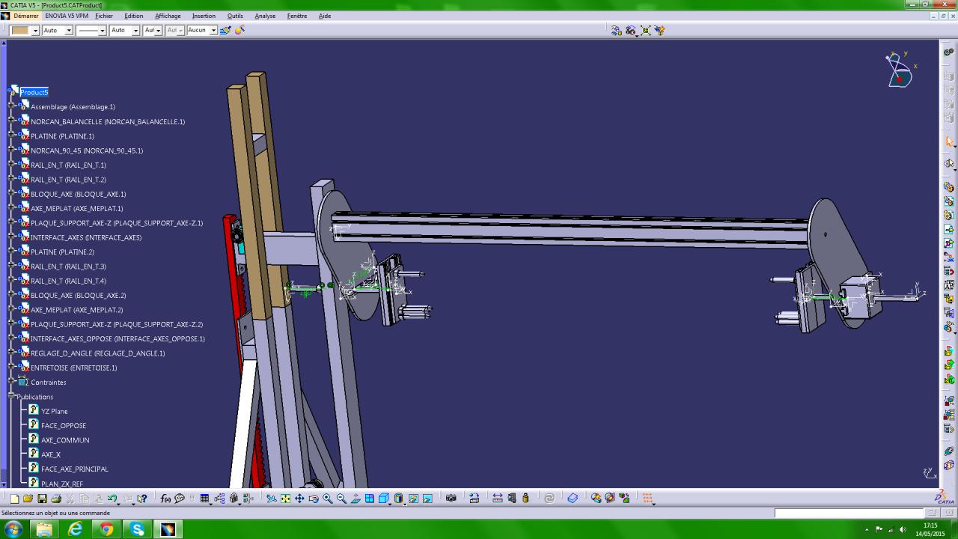Select the Rotate view tool
This screenshot has width=958, height=539.
[x=314, y=499]
